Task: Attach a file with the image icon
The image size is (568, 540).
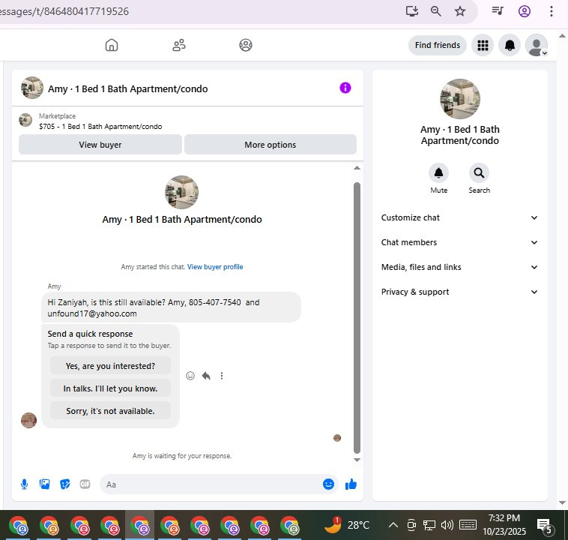Action: (x=44, y=484)
